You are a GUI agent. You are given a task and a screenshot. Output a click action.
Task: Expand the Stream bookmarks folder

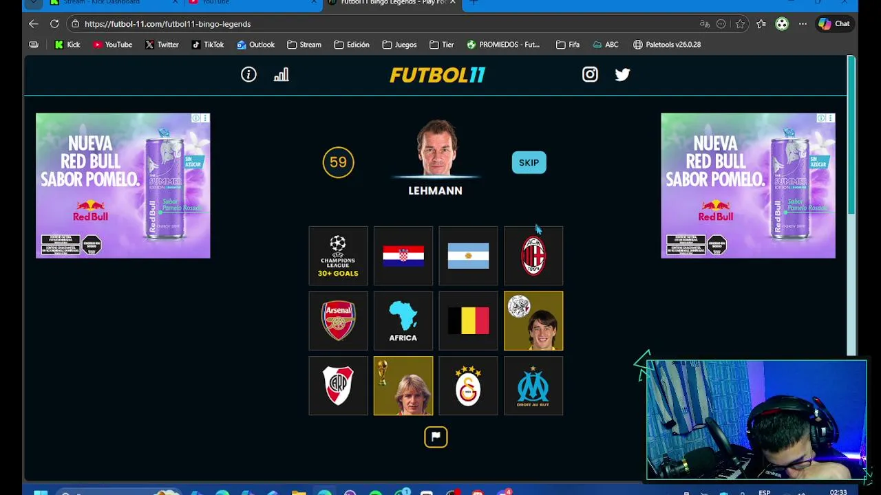click(x=304, y=45)
